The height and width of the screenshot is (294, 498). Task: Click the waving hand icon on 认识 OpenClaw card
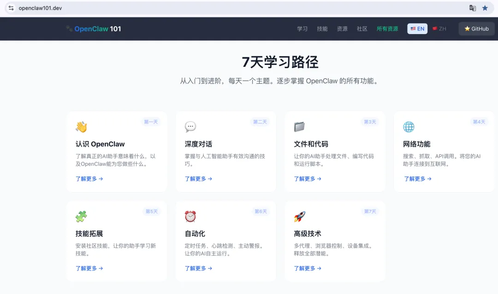click(81, 127)
